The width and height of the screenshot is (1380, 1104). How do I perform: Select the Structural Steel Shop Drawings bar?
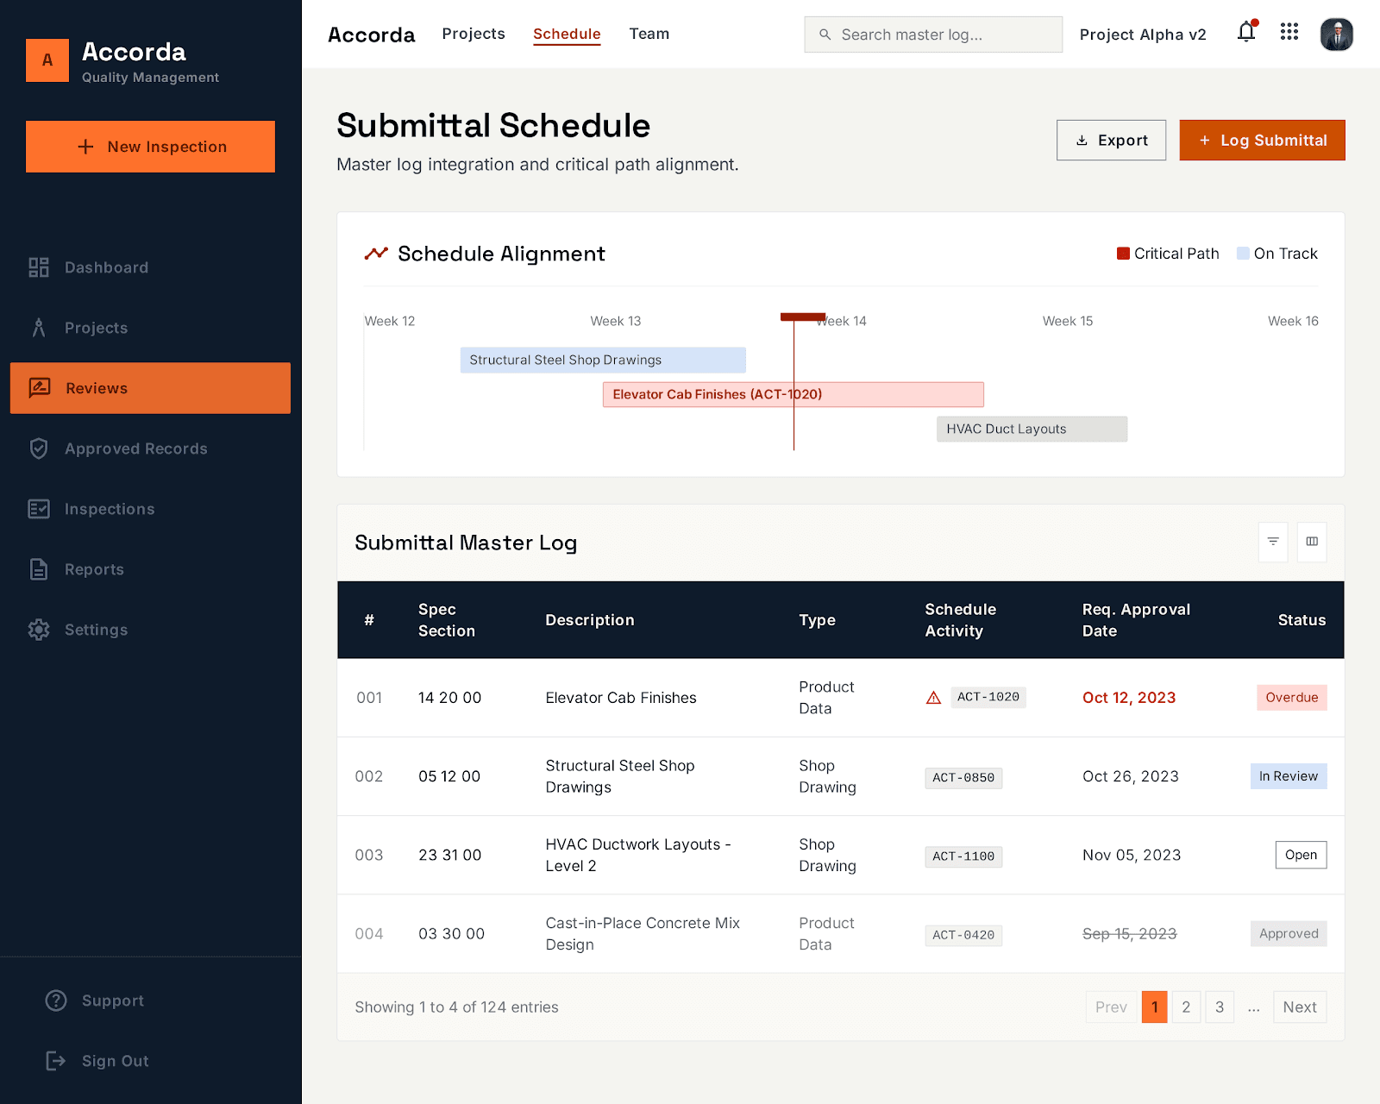[603, 360]
